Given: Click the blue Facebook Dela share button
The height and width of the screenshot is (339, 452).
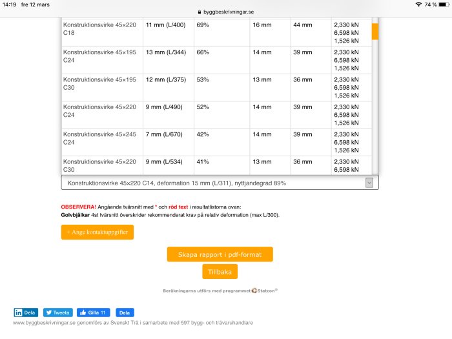Looking at the screenshot, I should 125,313.
